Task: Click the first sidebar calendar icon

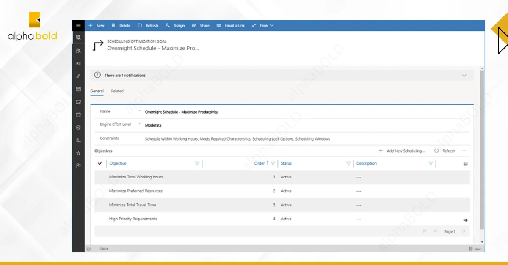Action: point(78,89)
